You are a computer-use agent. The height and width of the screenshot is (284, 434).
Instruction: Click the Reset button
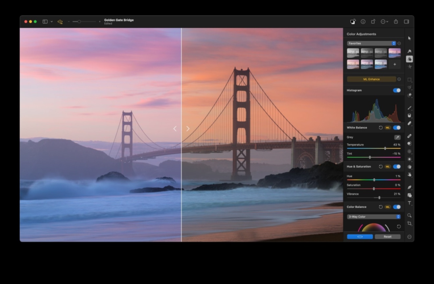tap(388, 237)
